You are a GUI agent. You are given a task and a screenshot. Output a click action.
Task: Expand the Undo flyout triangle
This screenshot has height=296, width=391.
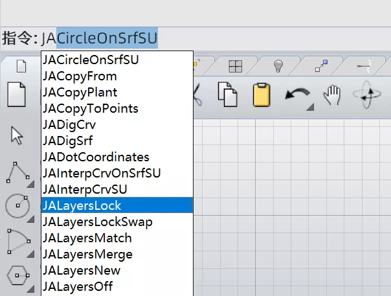coord(311,107)
